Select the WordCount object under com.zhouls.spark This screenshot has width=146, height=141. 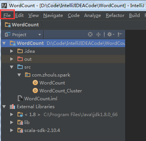click(52, 83)
